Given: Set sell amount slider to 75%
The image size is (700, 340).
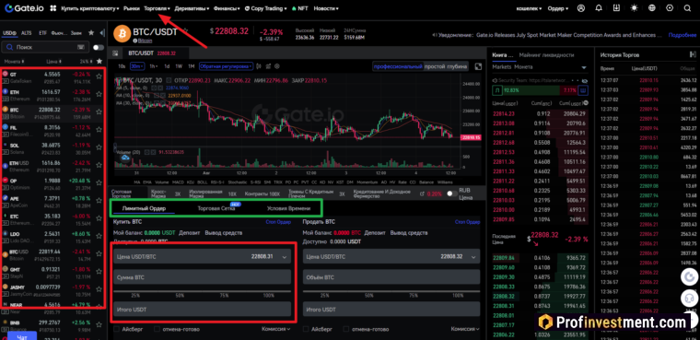Looking at the screenshot, I should [414, 296].
